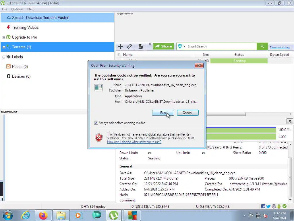Expand the Upgrade to Pro tree node
Image resolution: width=294 pixels, height=221 pixels.
pos(4,37)
